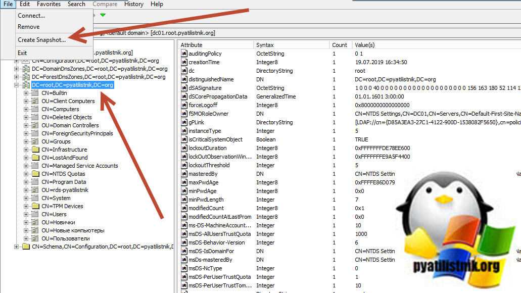521x293 pixels.
Task: Sort by the Value(s) column header
Action: click(x=436, y=45)
